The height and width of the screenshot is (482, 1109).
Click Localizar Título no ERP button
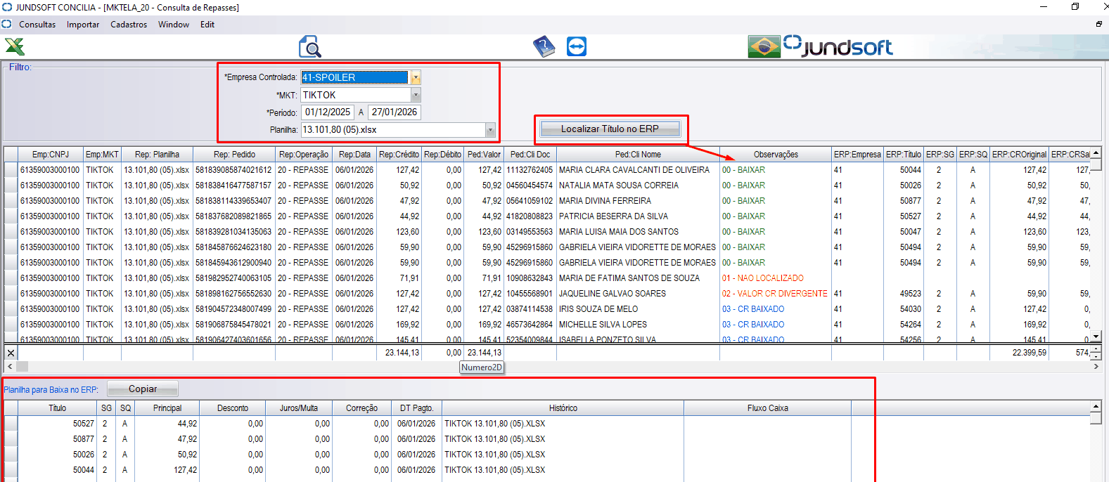(610, 129)
